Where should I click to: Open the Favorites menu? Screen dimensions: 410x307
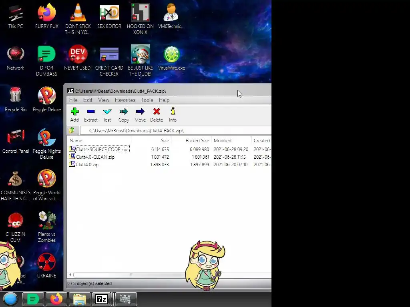(x=125, y=100)
